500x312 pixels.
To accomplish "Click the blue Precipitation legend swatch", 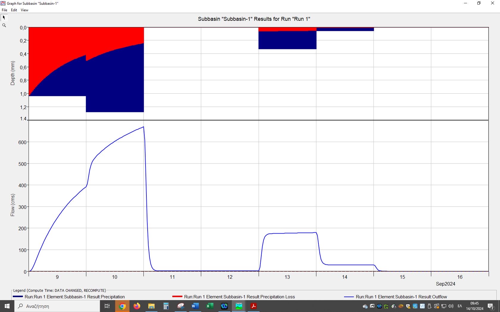I will click(x=18, y=297).
